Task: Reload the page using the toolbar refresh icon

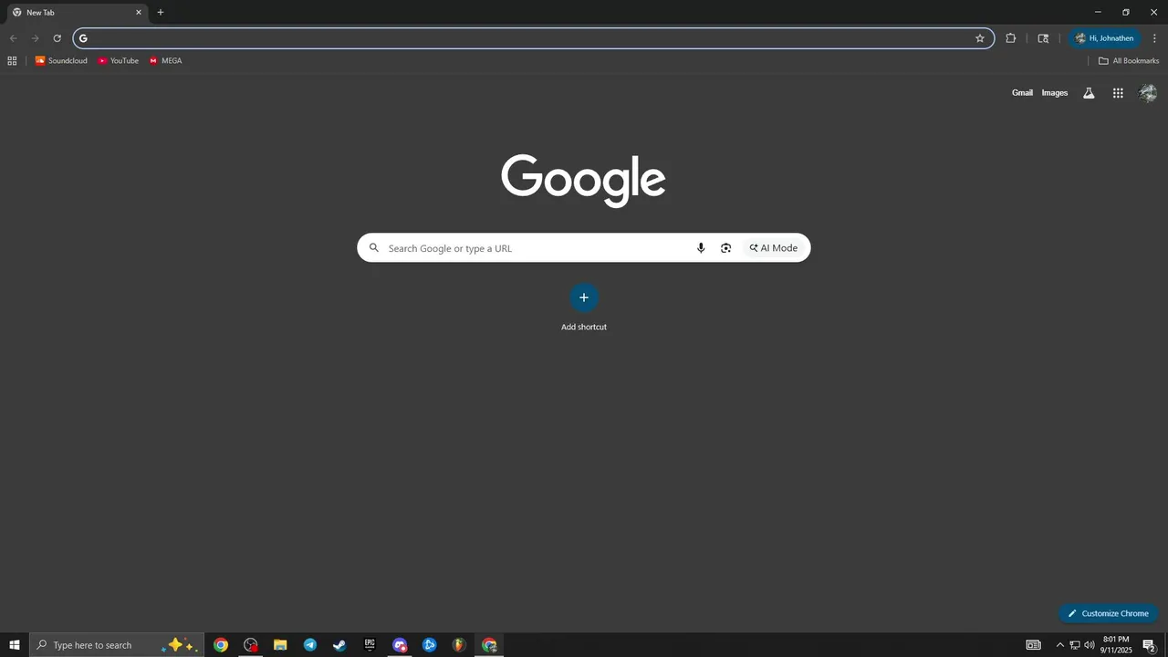Action: 57,38
